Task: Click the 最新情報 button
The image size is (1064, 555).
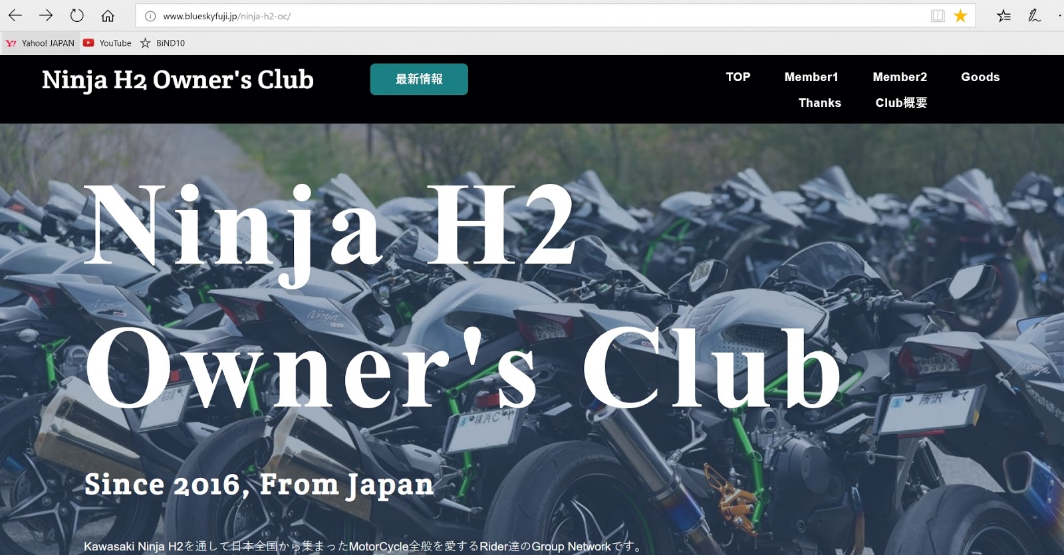Action: (x=419, y=79)
